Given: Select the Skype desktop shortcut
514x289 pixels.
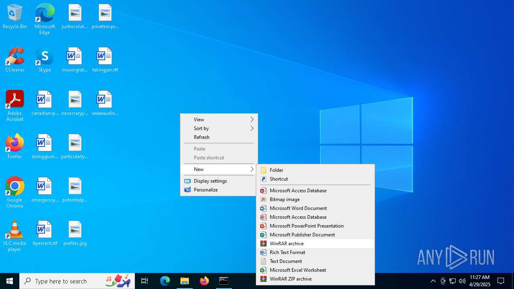Looking at the screenshot, I should 45,60.
